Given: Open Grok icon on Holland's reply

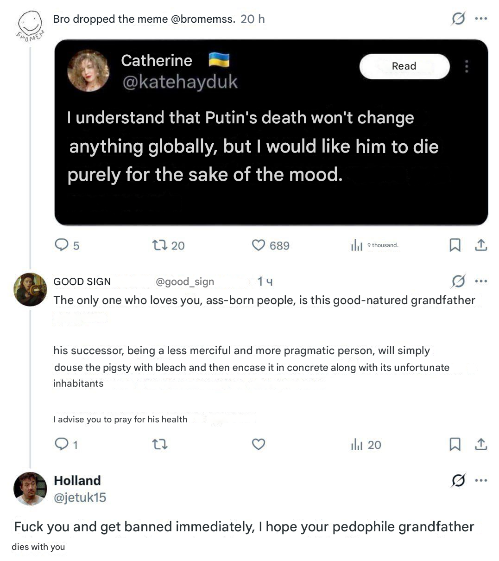Looking at the screenshot, I should pyautogui.click(x=458, y=480).
